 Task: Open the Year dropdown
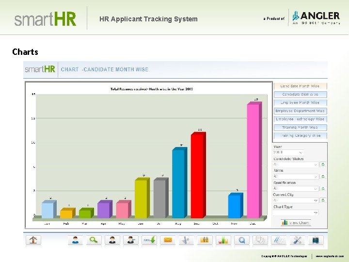point(288,152)
